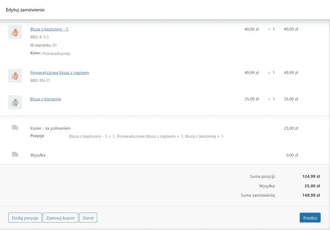330x230 pixels.
Task: Click the Kurier - za pobraniem shipping name
Action: [50, 128]
